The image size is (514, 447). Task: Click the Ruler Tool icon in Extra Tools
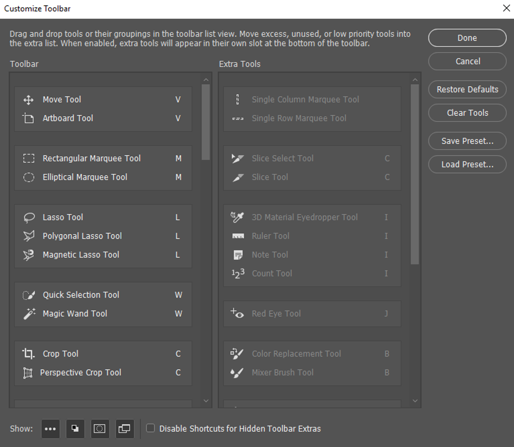pyautogui.click(x=238, y=236)
